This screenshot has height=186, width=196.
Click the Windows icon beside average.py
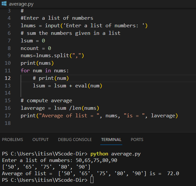tap(4, 3)
